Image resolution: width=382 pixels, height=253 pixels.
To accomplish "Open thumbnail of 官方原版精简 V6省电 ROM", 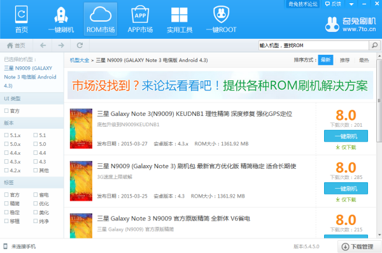I will click(x=81, y=226).
